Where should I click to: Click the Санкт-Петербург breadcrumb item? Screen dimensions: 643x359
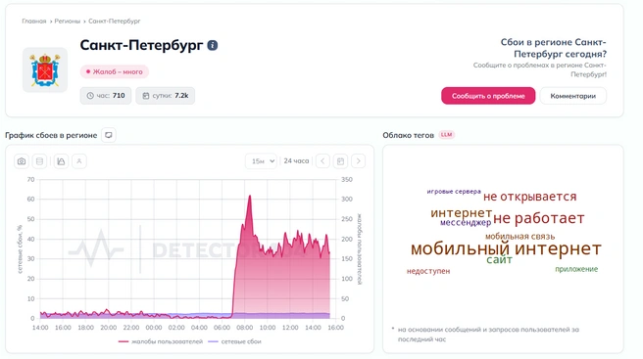tap(115, 22)
